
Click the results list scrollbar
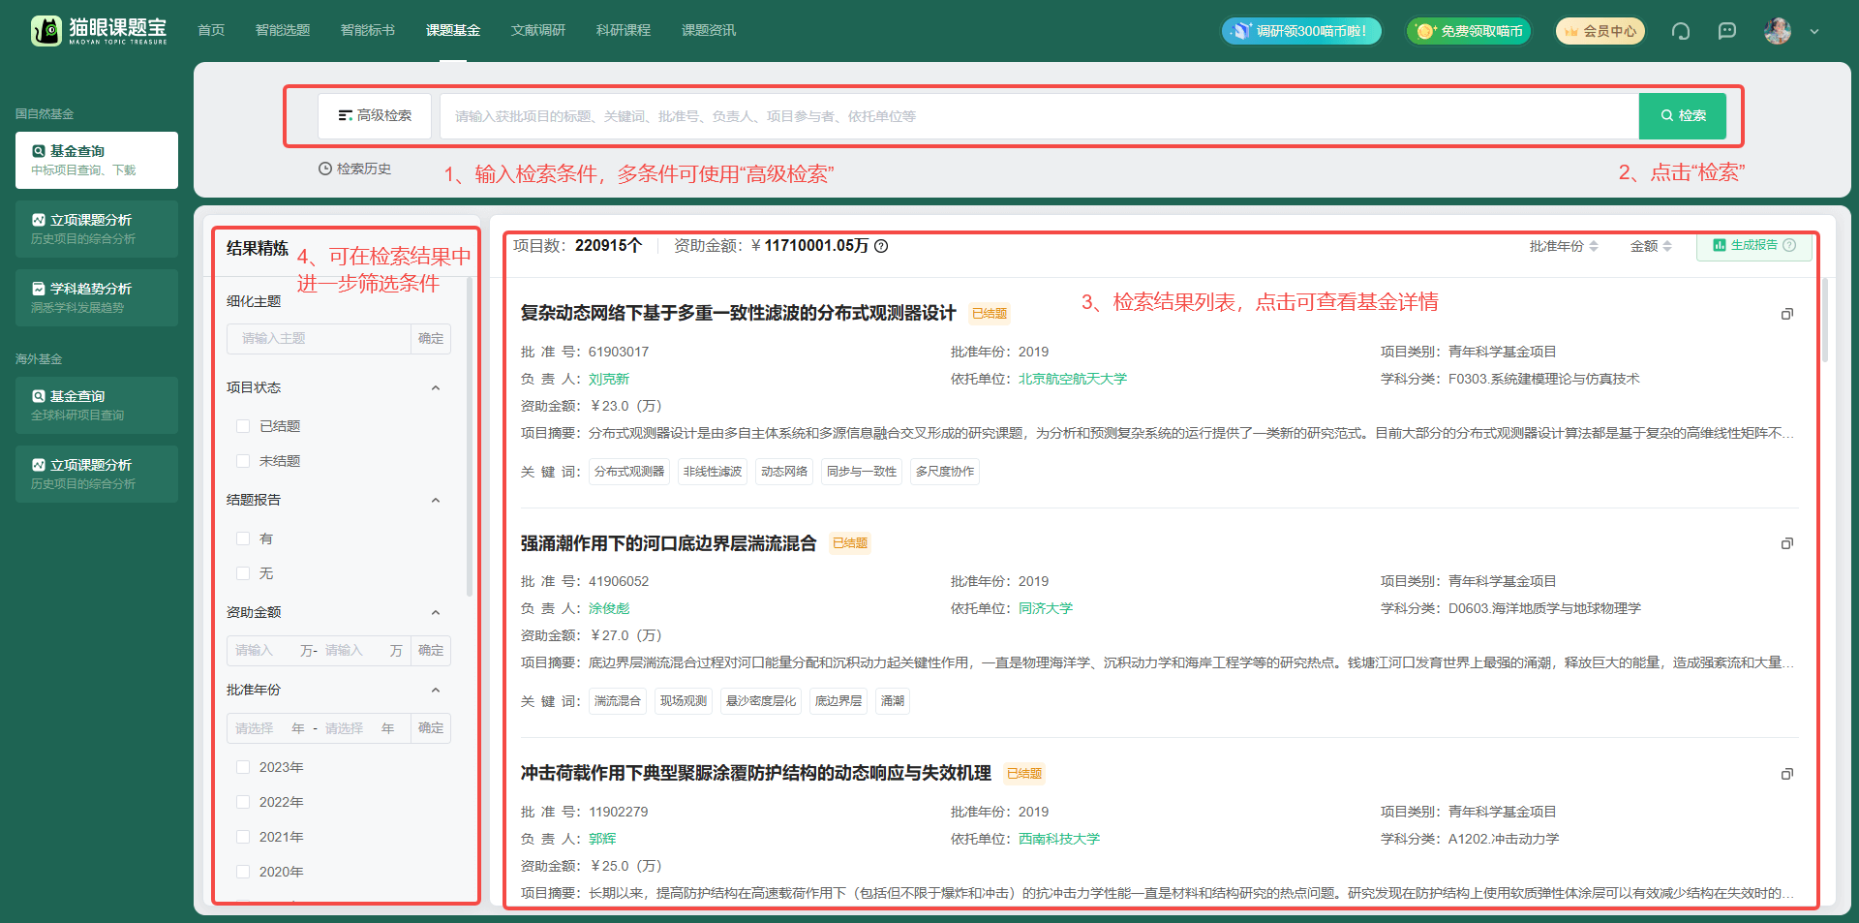click(1825, 320)
